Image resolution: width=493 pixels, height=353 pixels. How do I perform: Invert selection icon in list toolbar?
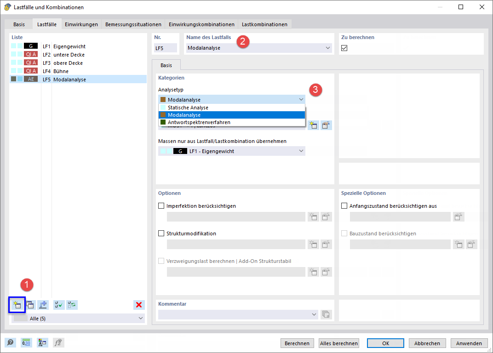(x=72, y=305)
